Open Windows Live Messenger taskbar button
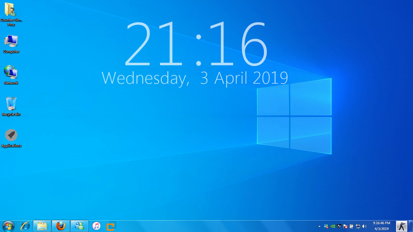Image resolution: width=413 pixels, height=232 pixels. click(80, 226)
